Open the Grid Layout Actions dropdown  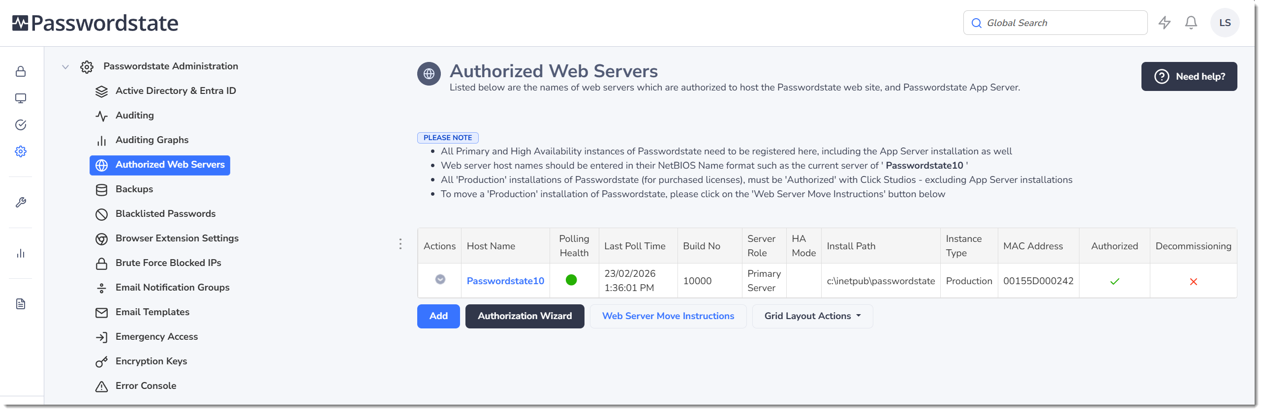812,316
